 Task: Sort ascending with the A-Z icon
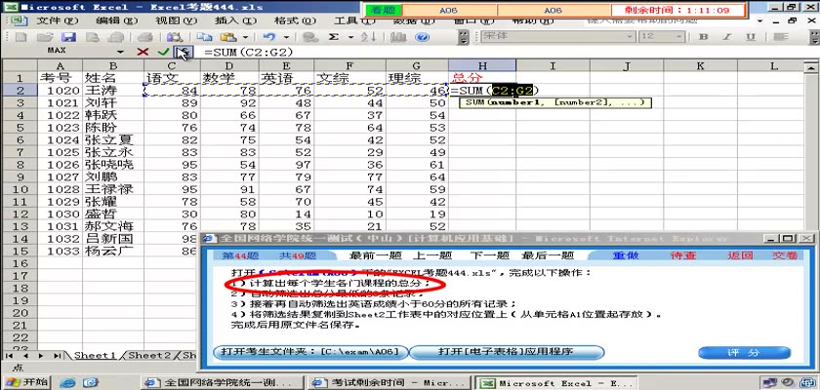coord(368,37)
